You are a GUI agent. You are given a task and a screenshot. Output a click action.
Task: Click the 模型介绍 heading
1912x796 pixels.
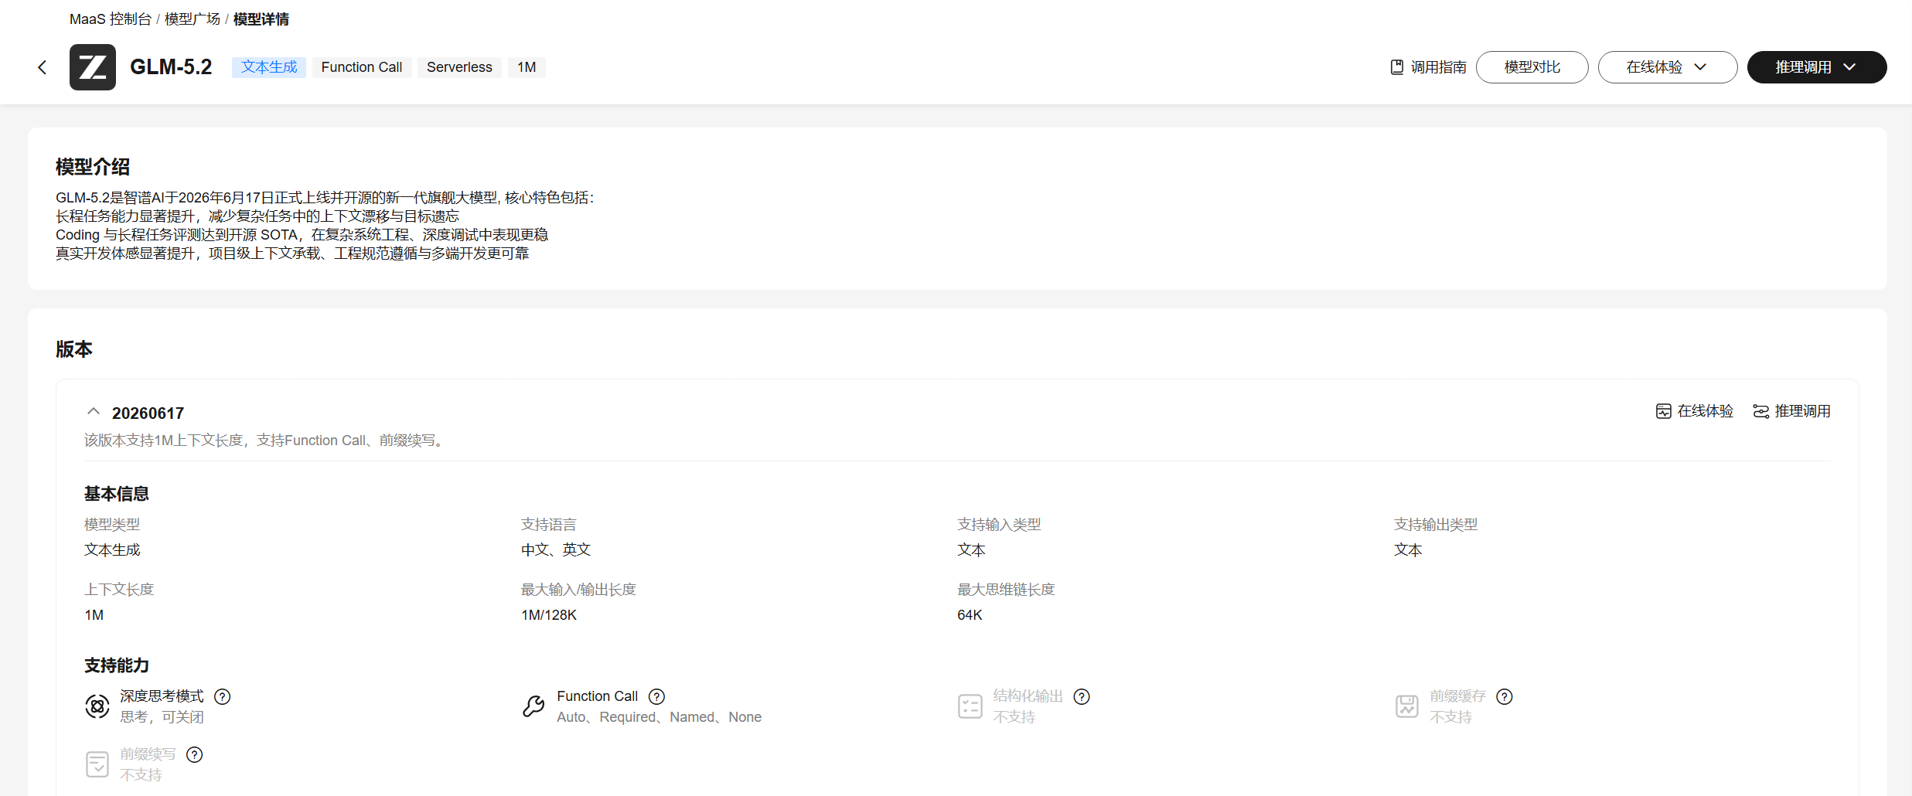point(93,167)
